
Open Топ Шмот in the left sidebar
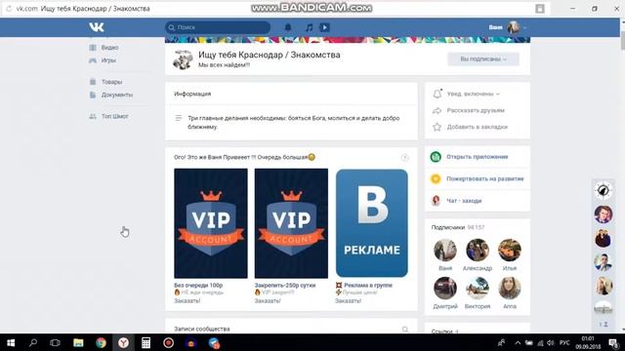point(115,116)
